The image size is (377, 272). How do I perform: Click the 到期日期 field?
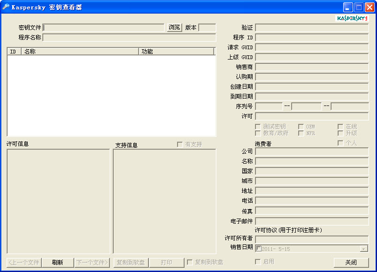tap(312, 97)
